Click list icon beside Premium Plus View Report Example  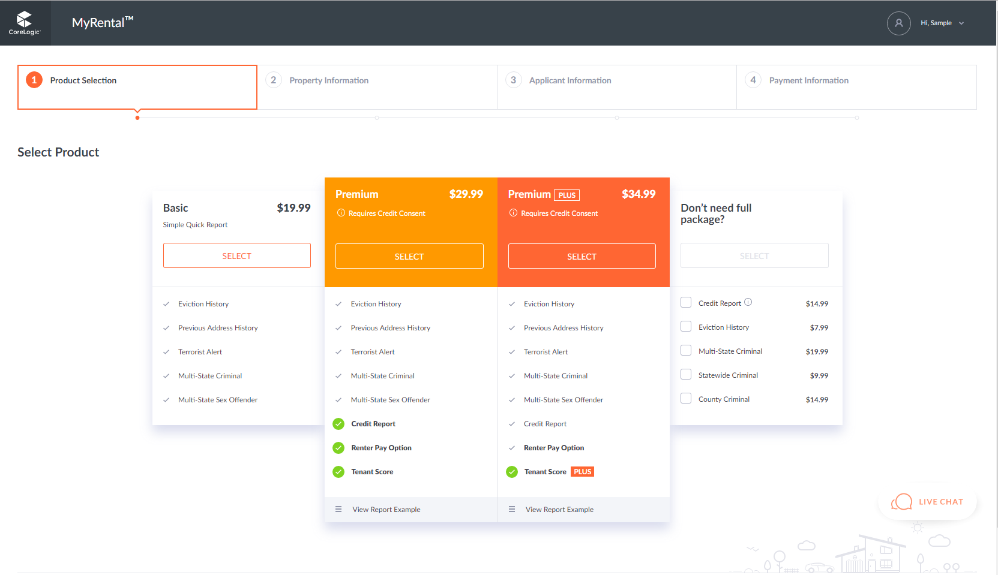click(512, 509)
